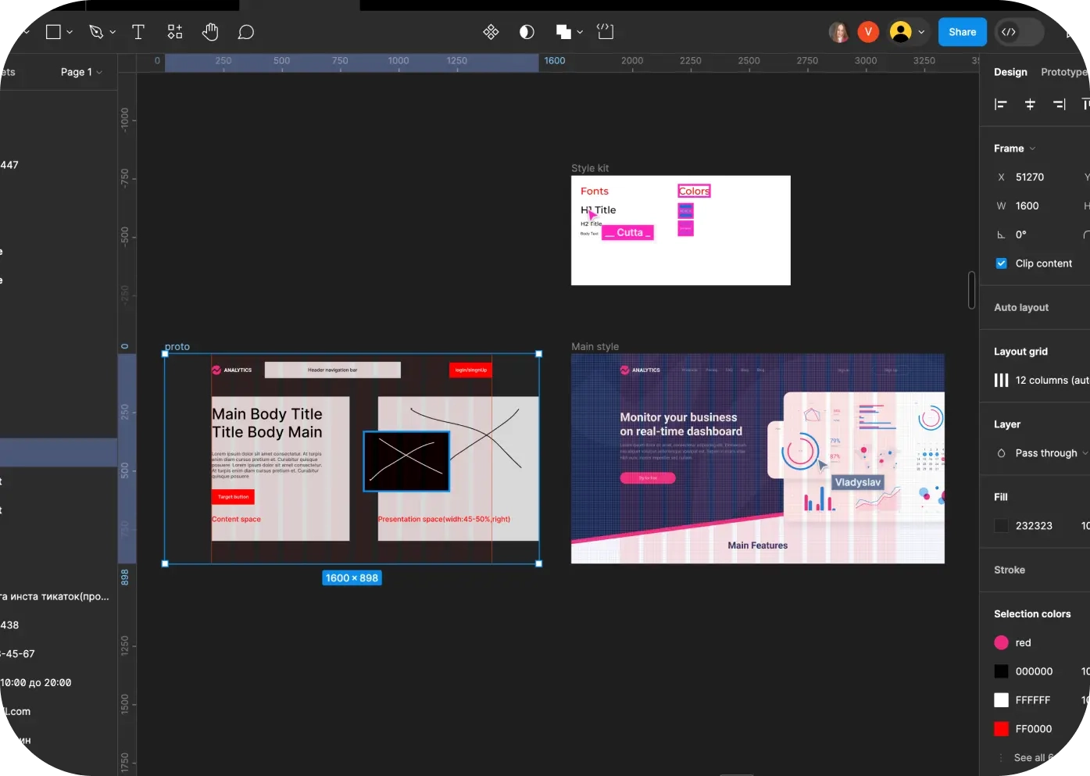Select the Frame tool
1090x776 pixels.
53,32
